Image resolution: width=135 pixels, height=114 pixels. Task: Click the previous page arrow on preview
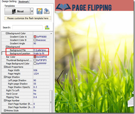pyautogui.click(x=60, y=80)
